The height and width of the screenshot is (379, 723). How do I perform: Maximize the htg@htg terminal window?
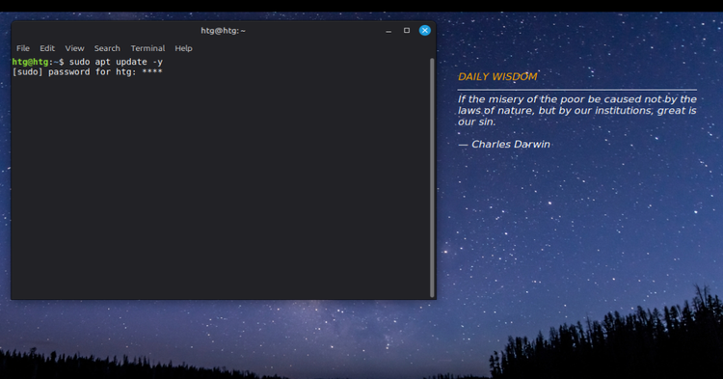(x=407, y=31)
